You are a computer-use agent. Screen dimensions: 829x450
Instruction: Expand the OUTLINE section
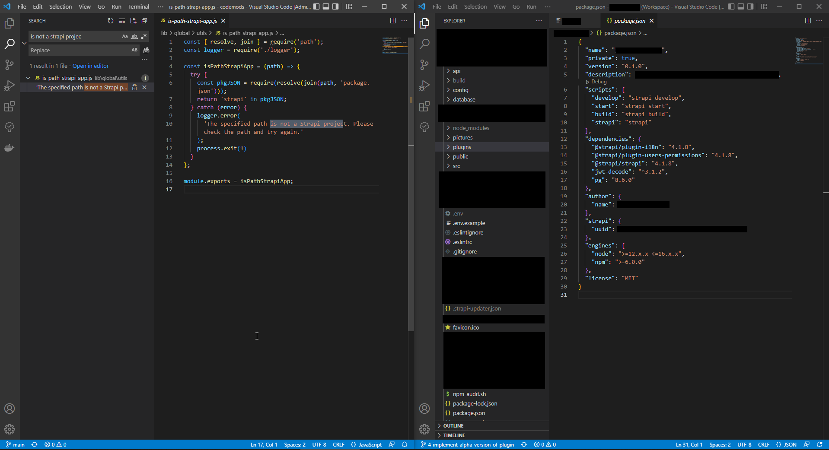pos(452,426)
